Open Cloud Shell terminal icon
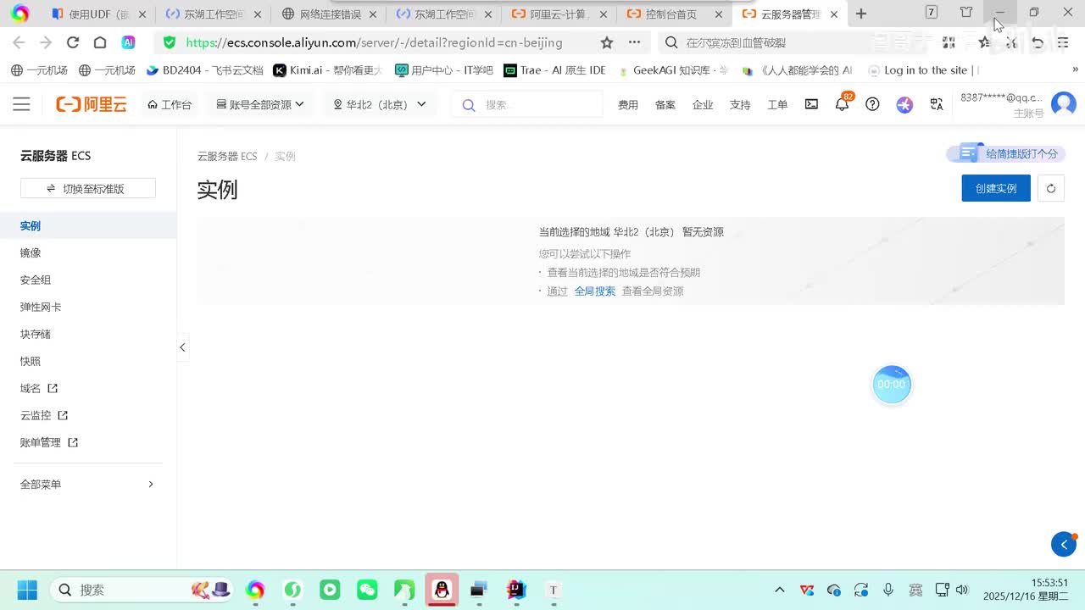 pyautogui.click(x=811, y=104)
